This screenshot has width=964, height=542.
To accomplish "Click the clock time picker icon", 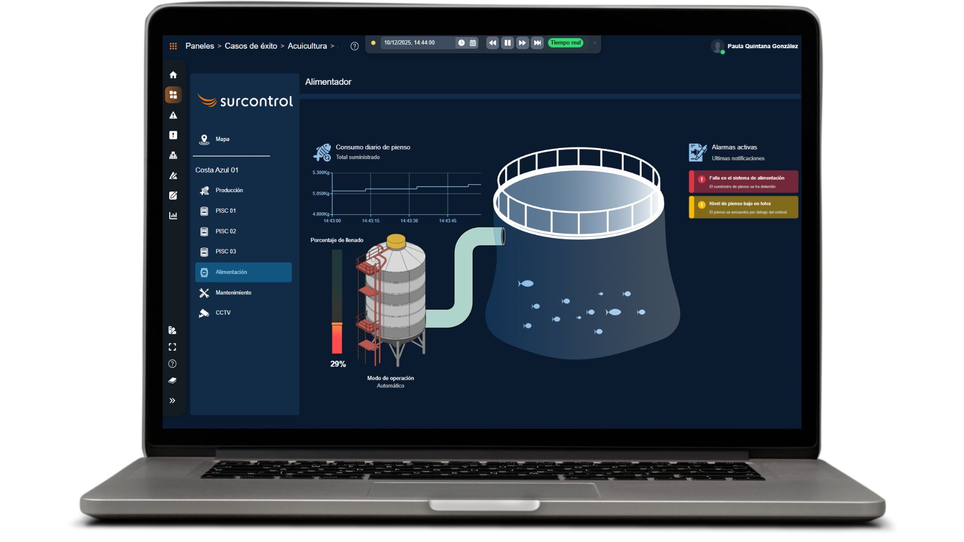I will tap(461, 43).
